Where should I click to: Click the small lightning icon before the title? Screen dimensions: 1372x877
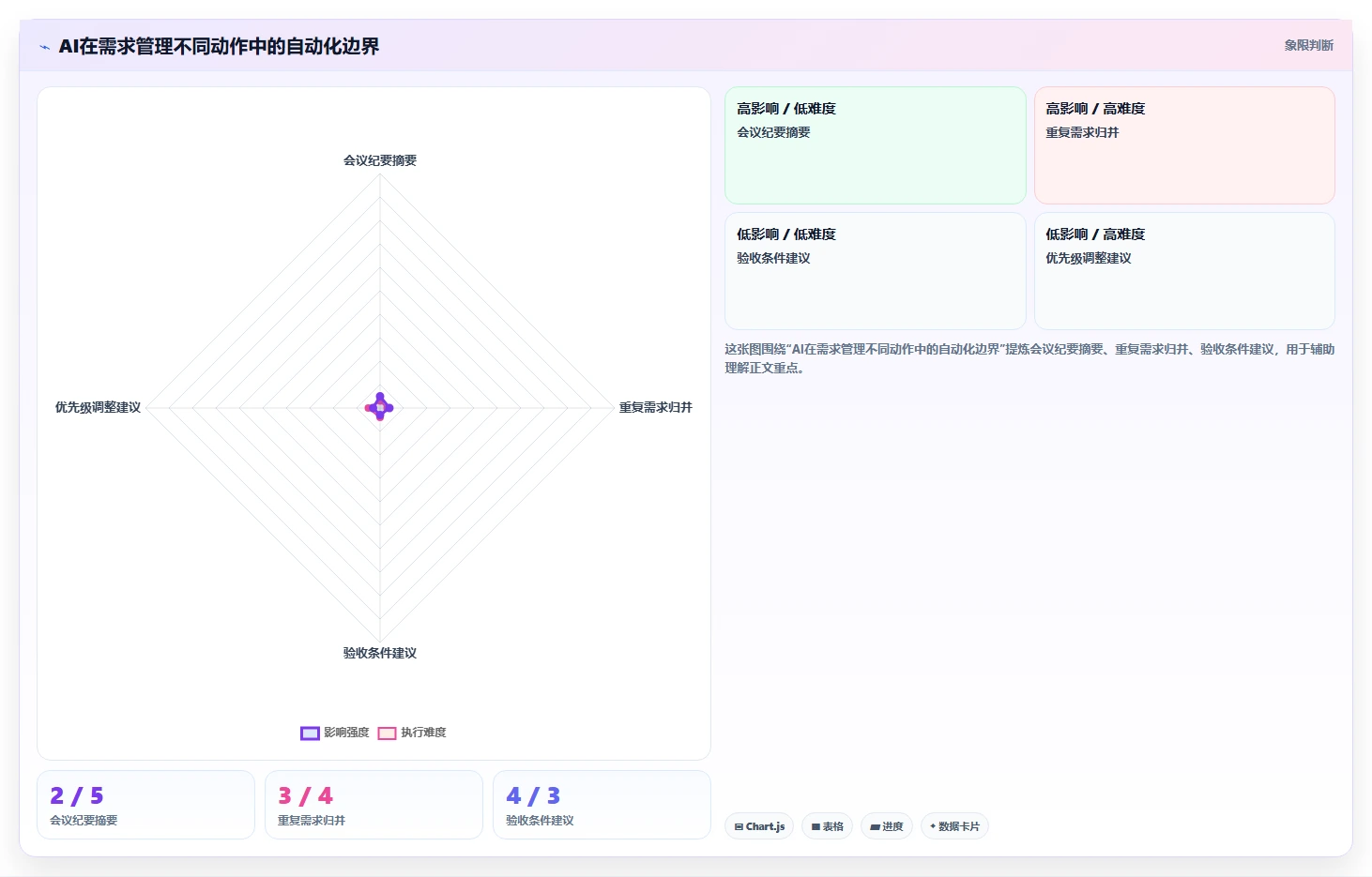tap(44, 47)
